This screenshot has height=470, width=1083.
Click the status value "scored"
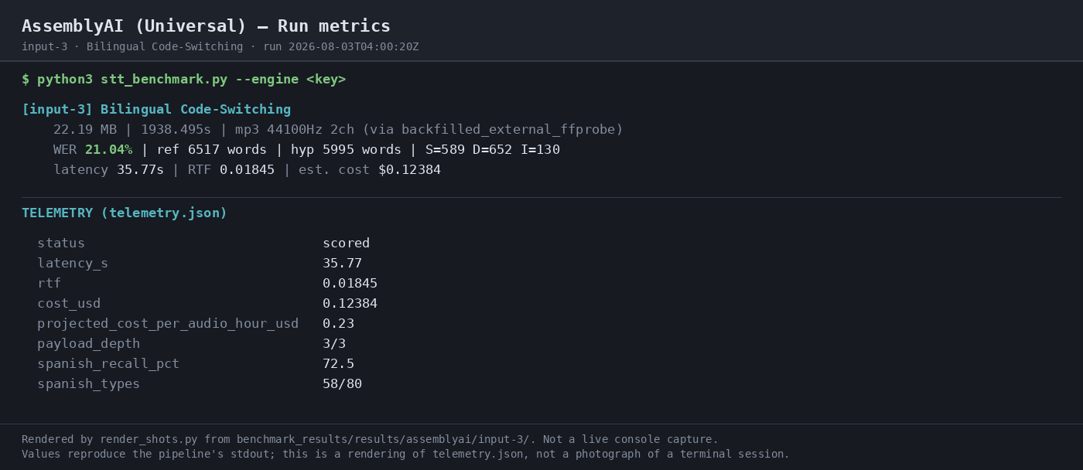[x=346, y=244]
